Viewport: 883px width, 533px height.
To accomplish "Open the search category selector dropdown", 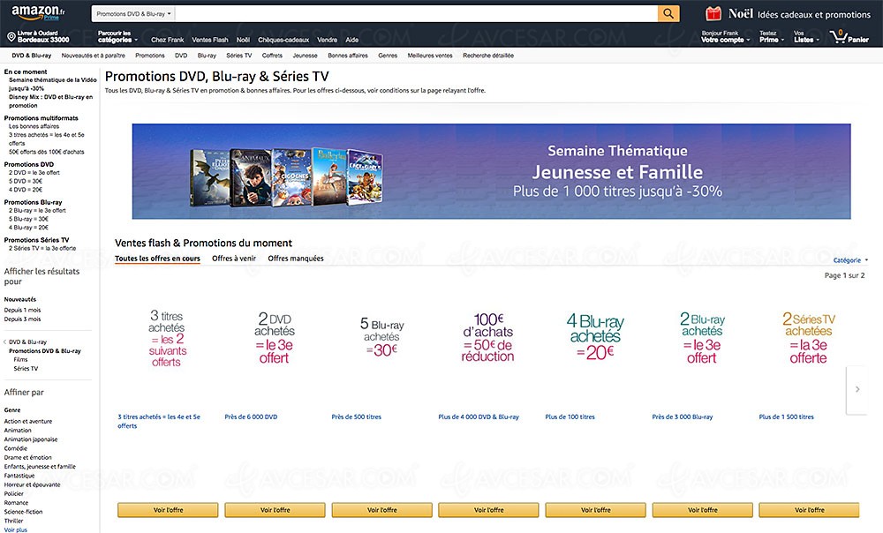I will coord(131,13).
